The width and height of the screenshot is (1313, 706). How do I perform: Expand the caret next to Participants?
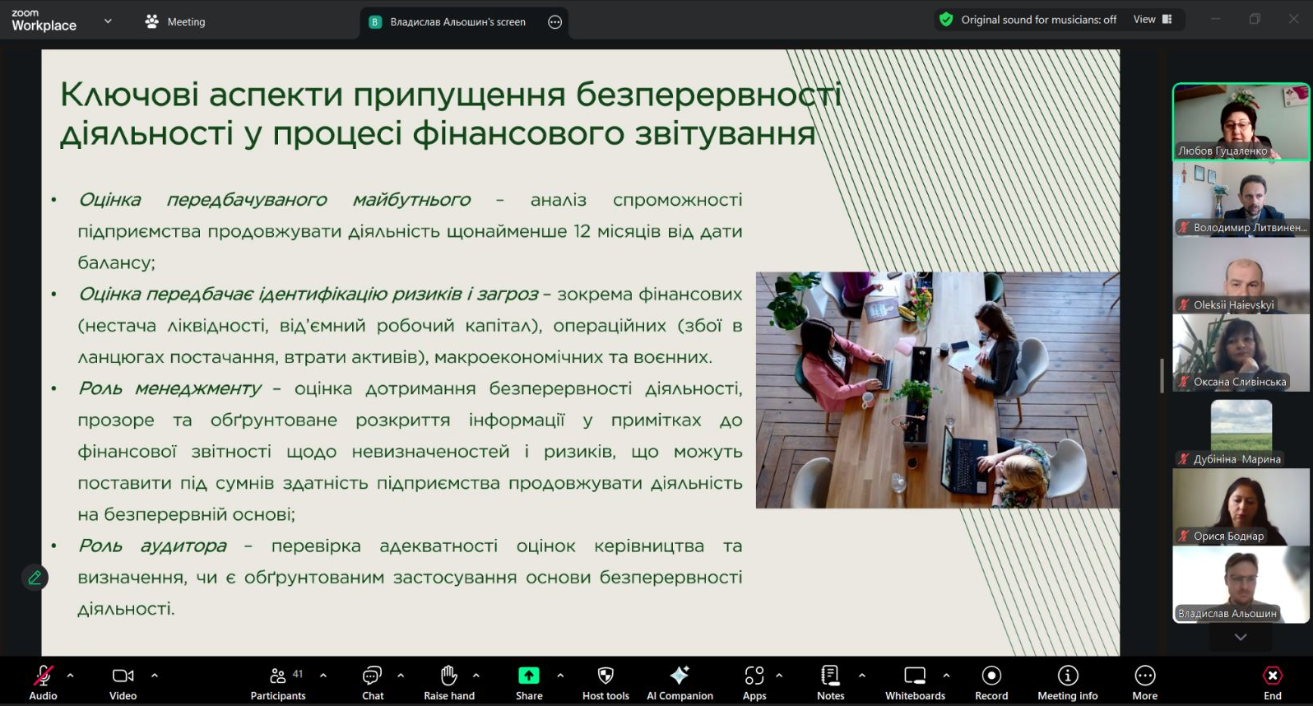[323, 676]
